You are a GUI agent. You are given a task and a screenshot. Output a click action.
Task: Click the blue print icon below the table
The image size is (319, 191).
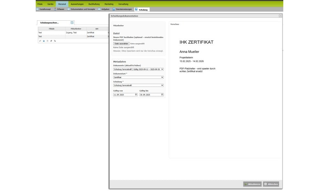click(44, 41)
